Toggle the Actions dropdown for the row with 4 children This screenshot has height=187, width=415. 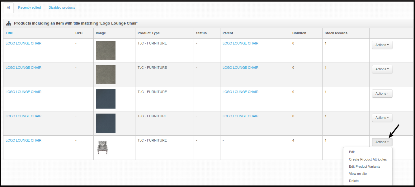[x=382, y=142]
